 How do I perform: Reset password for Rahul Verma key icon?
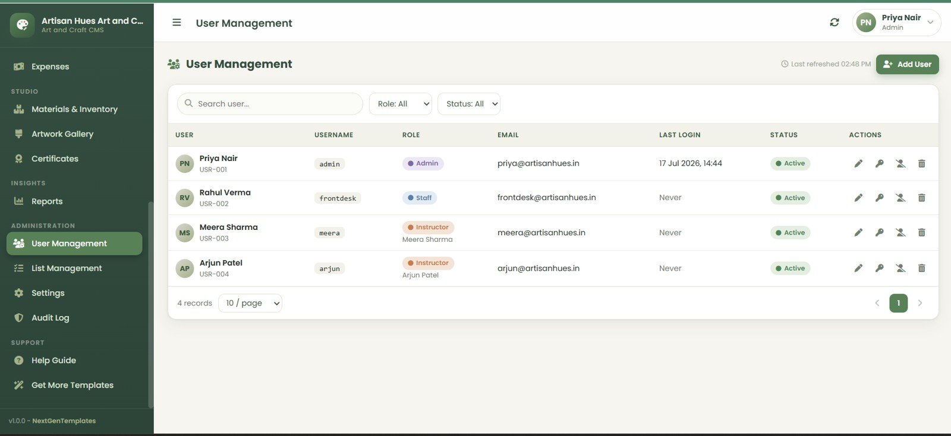click(880, 198)
